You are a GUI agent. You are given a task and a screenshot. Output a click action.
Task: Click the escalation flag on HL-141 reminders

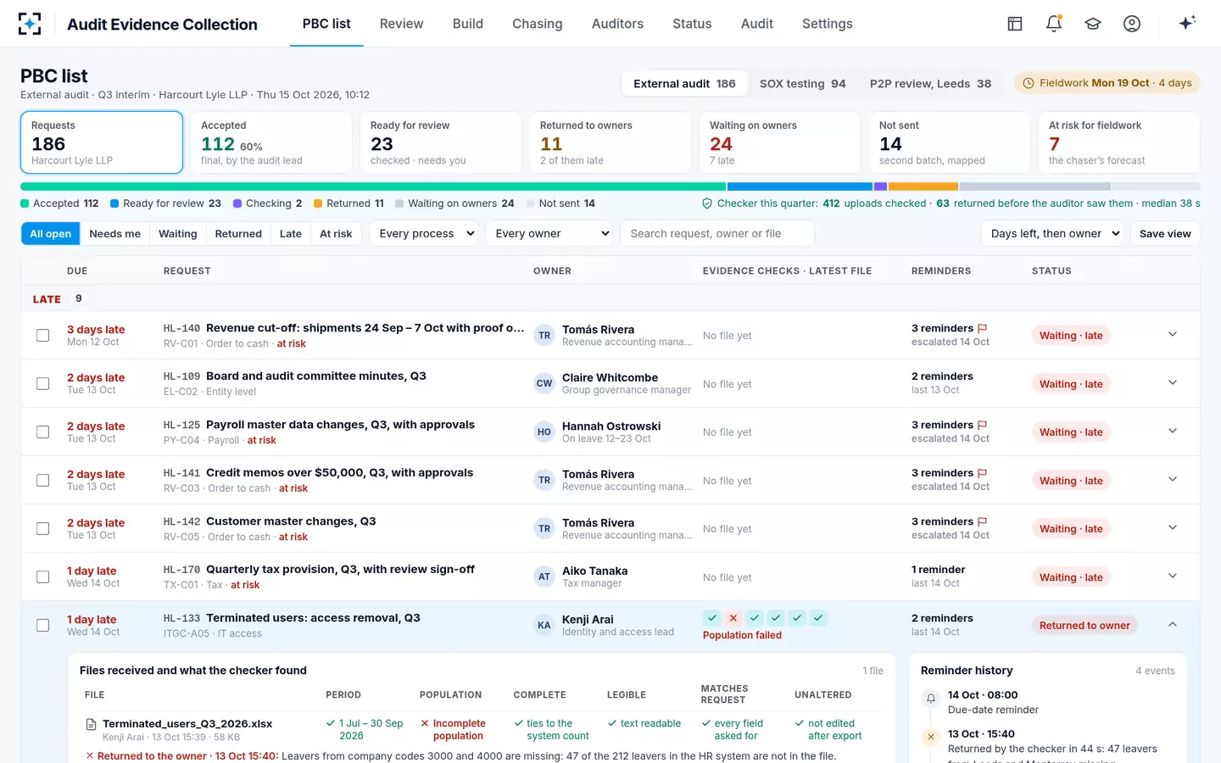click(x=983, y=473)
